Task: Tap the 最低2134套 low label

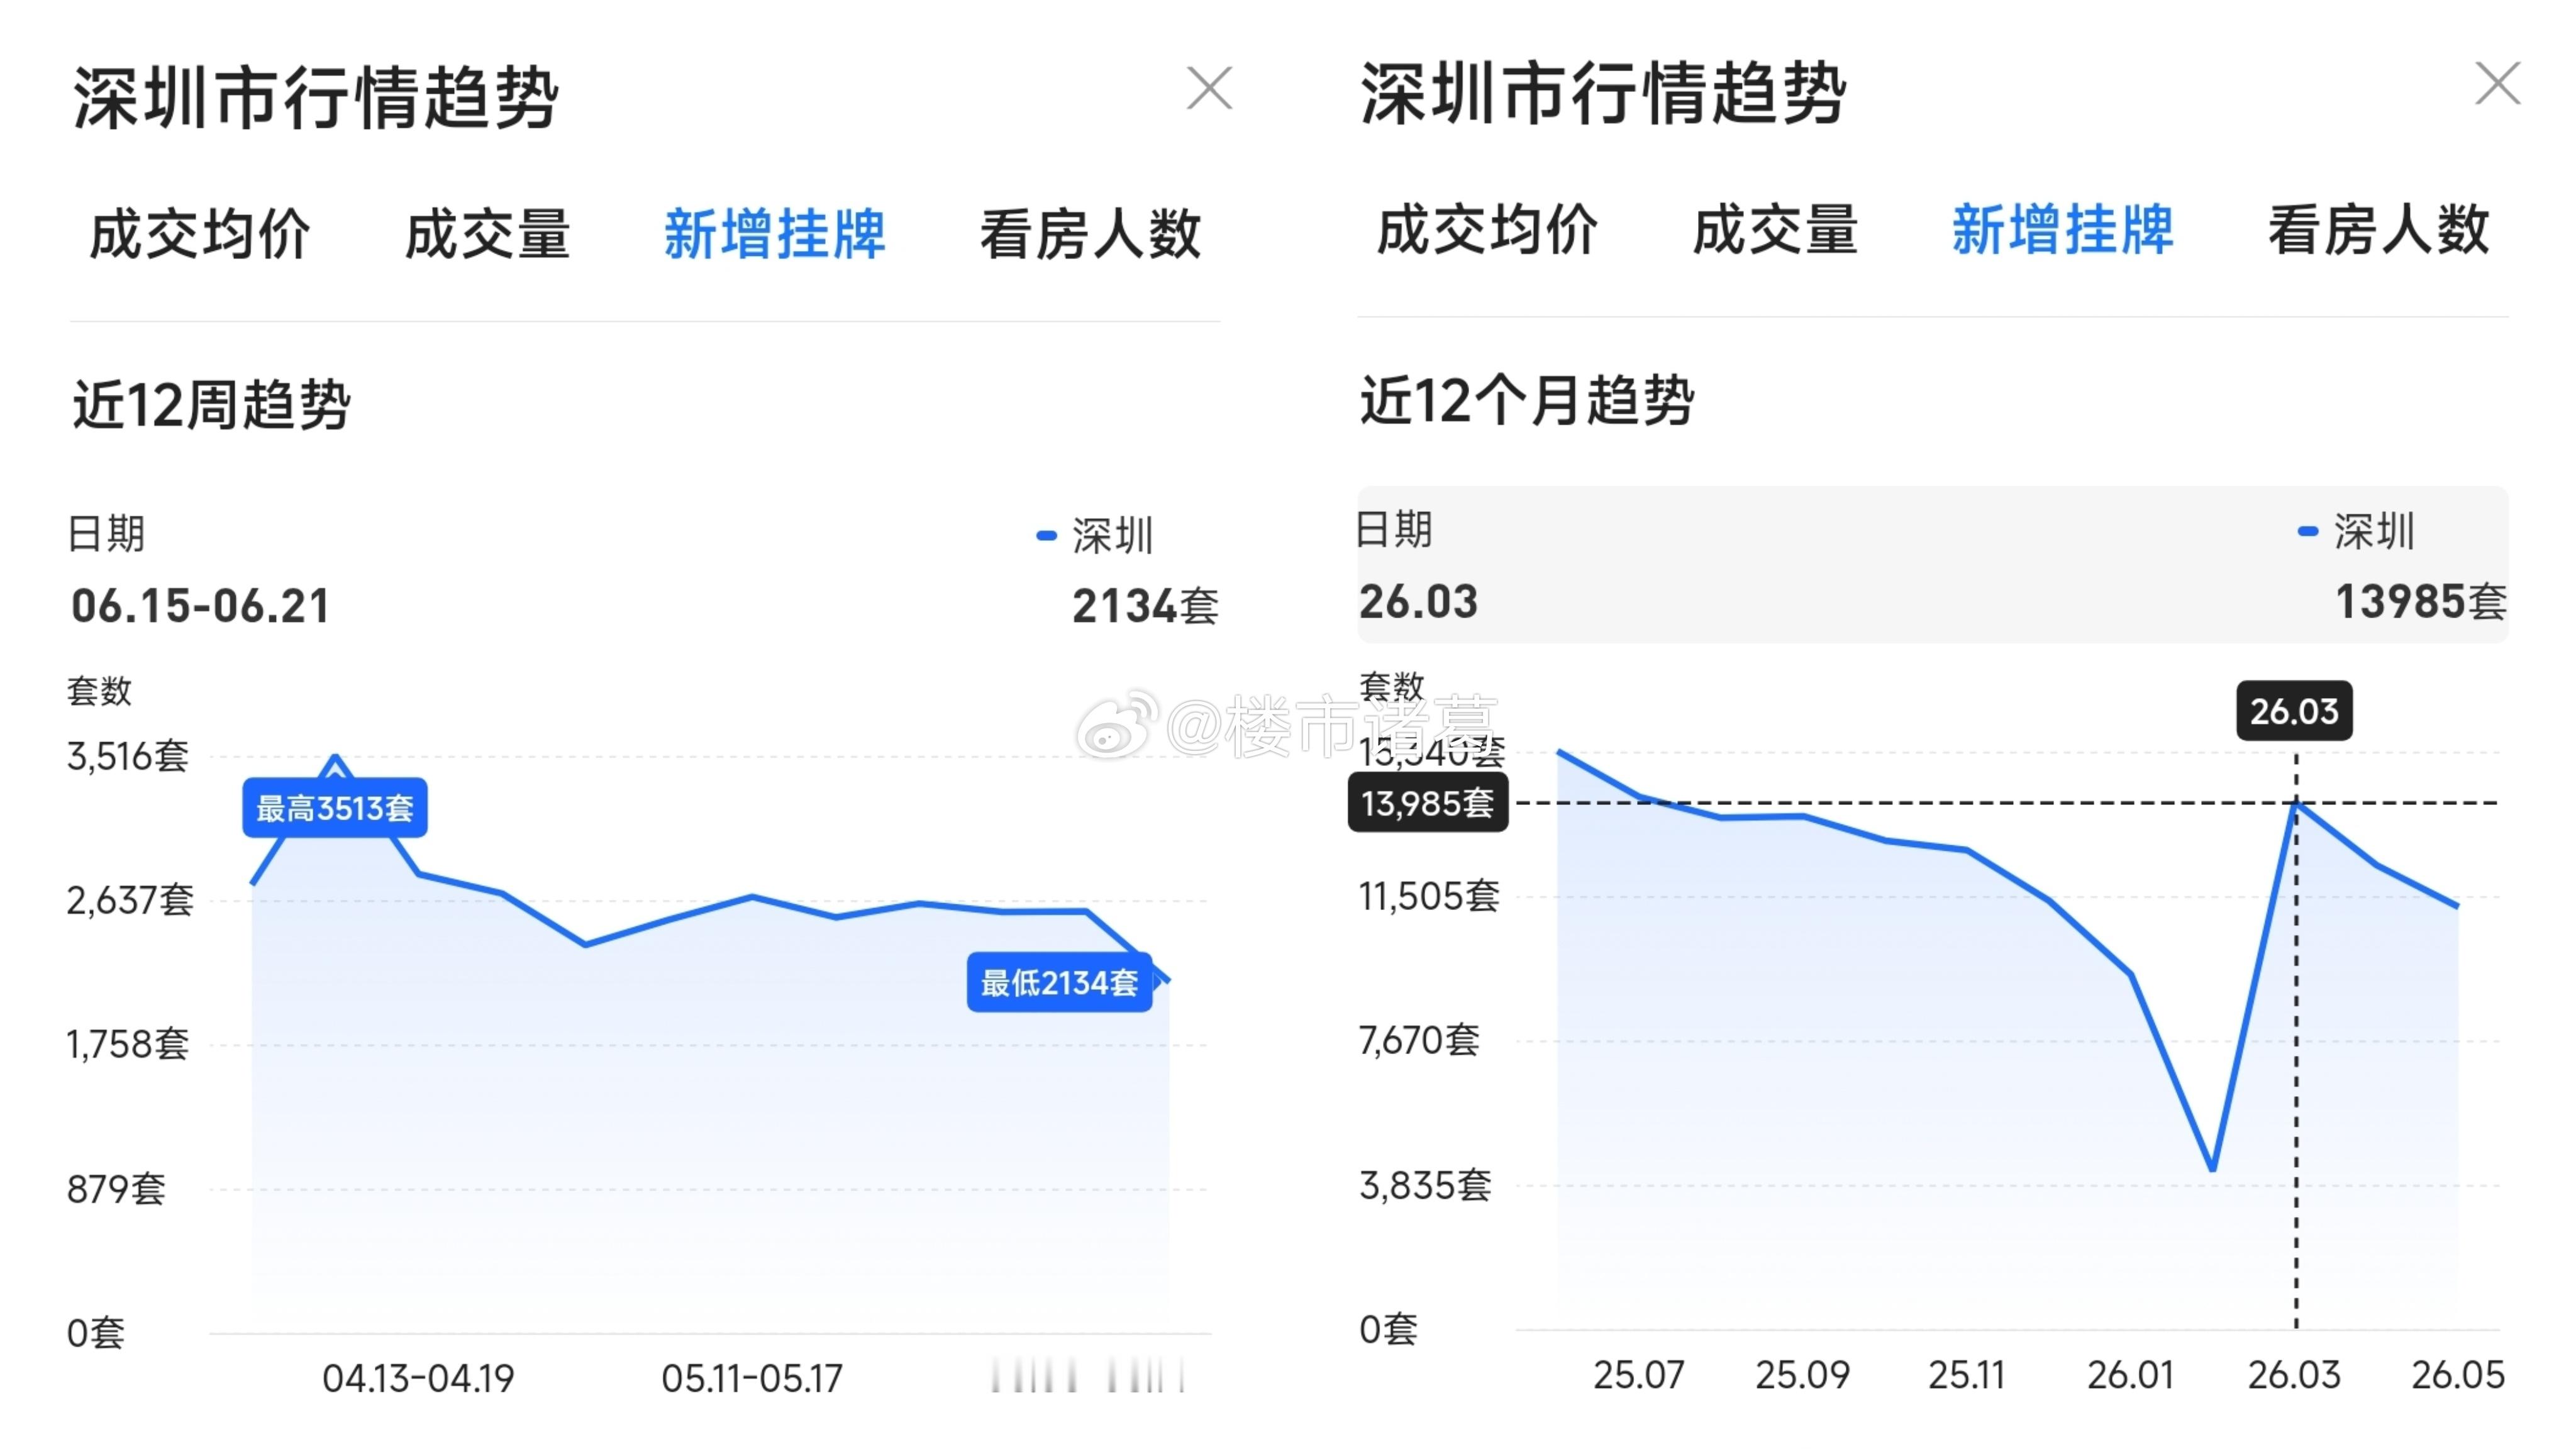Action: tap(1060, 983)
